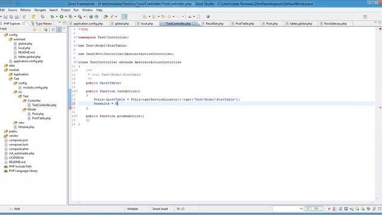Viewport: 382px width, 215px height.
Task: Open the Refactor menu
Action: click(x=26, y=10)
